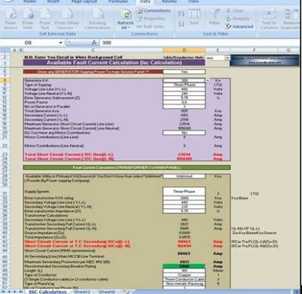Click the bold 68463 value in row 44
The image size is (302, 294).
click(x=184, y=253)
